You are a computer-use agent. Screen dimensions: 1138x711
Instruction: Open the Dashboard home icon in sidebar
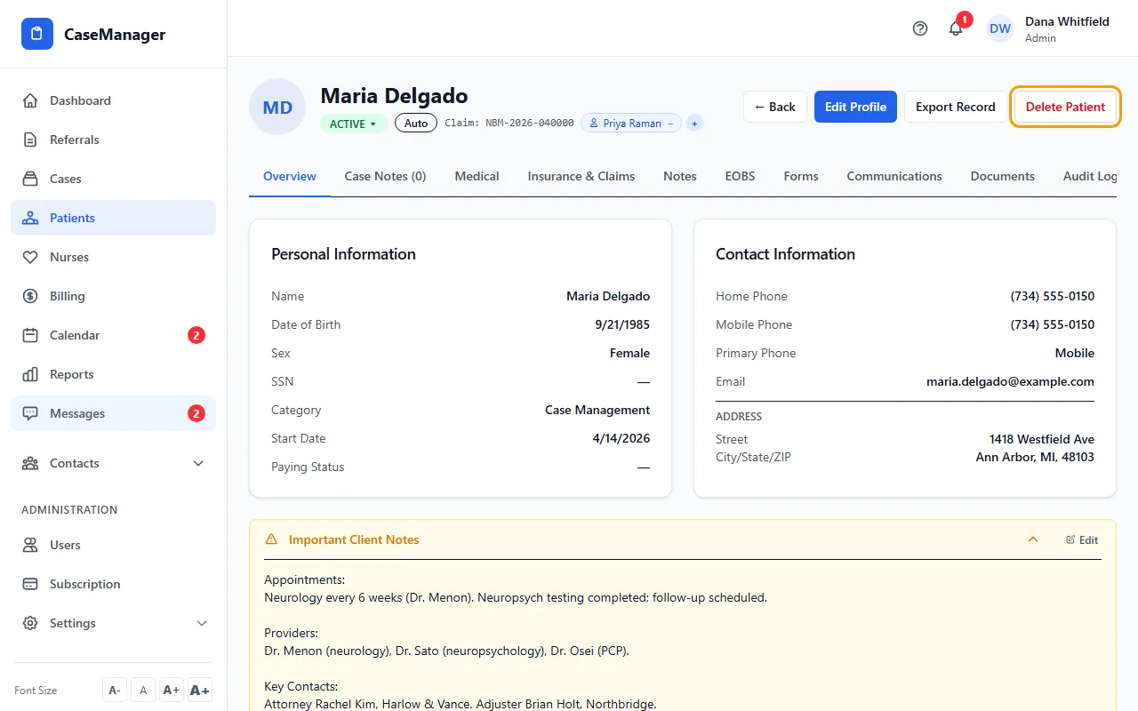(30, 100)
